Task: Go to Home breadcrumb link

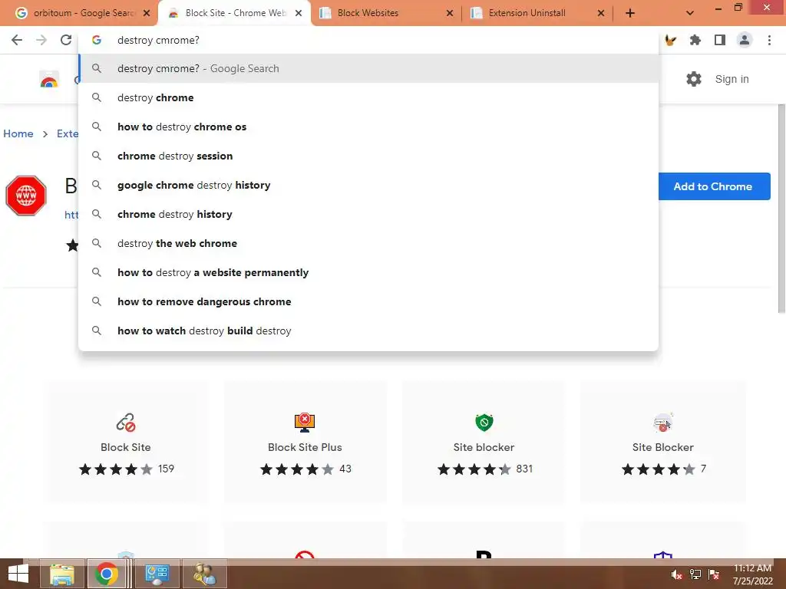Action: (18, 133)
